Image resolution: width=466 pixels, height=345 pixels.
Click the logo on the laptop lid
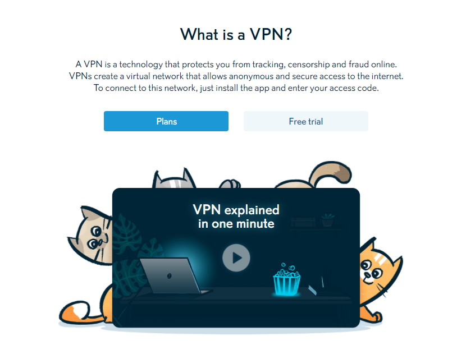coord(170,276)
